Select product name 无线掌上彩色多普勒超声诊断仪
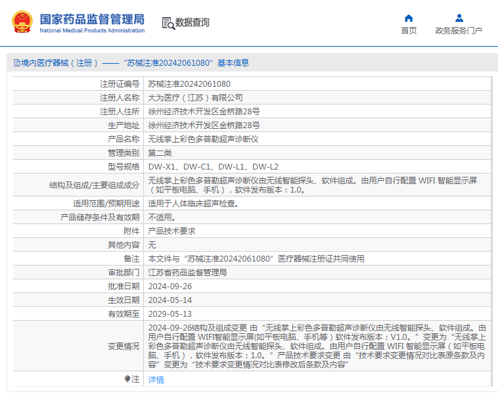498x395 pixels. [x=203, y=139]
